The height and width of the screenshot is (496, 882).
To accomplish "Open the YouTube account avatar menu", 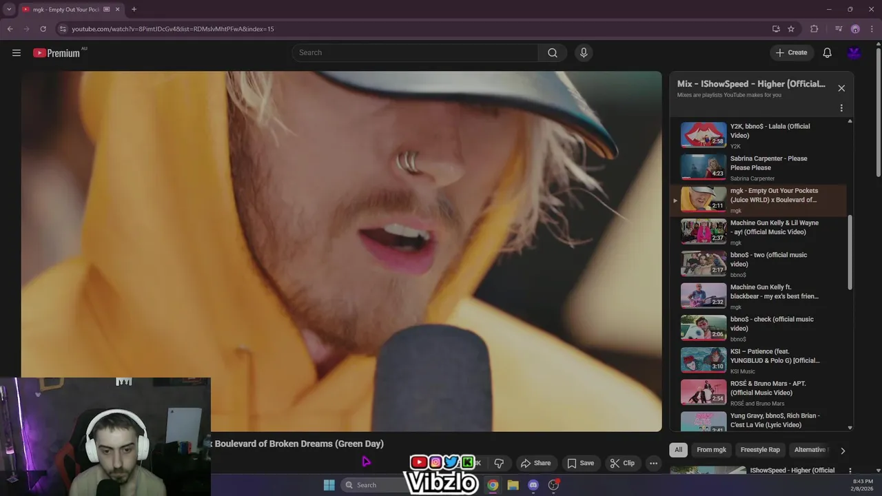I will coord(854,52).
